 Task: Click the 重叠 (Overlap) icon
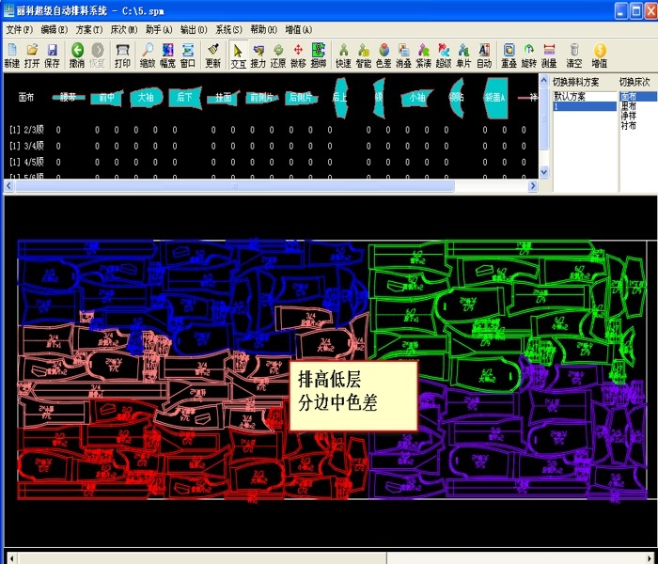[509, 55]
